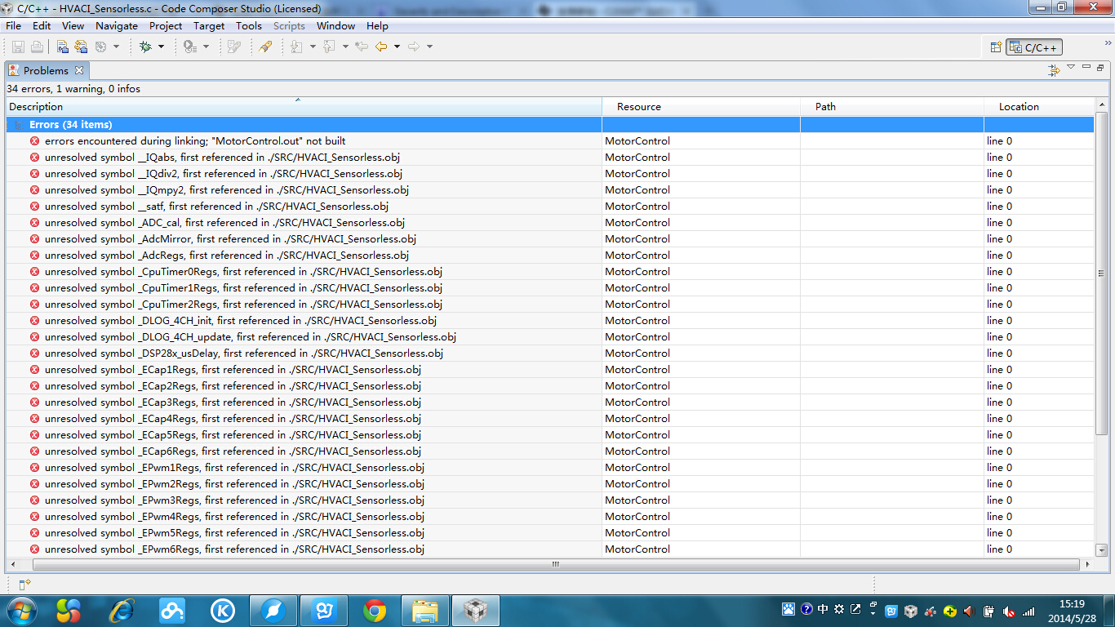Open the Back history dropdown arrow
The width and height of the screenshot is (1115, 627).
pyautogui.click(x=397, y=47)
